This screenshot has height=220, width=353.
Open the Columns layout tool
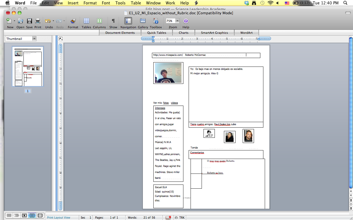click(x=99, y=21)
